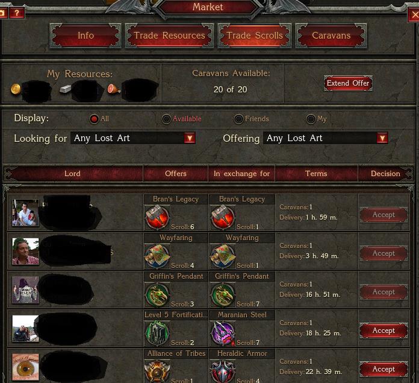The width and height of the screenshot is (419, 383).
Task: Click the eye avatar thumbnail of the lord
Action: (x=25, y=367)
